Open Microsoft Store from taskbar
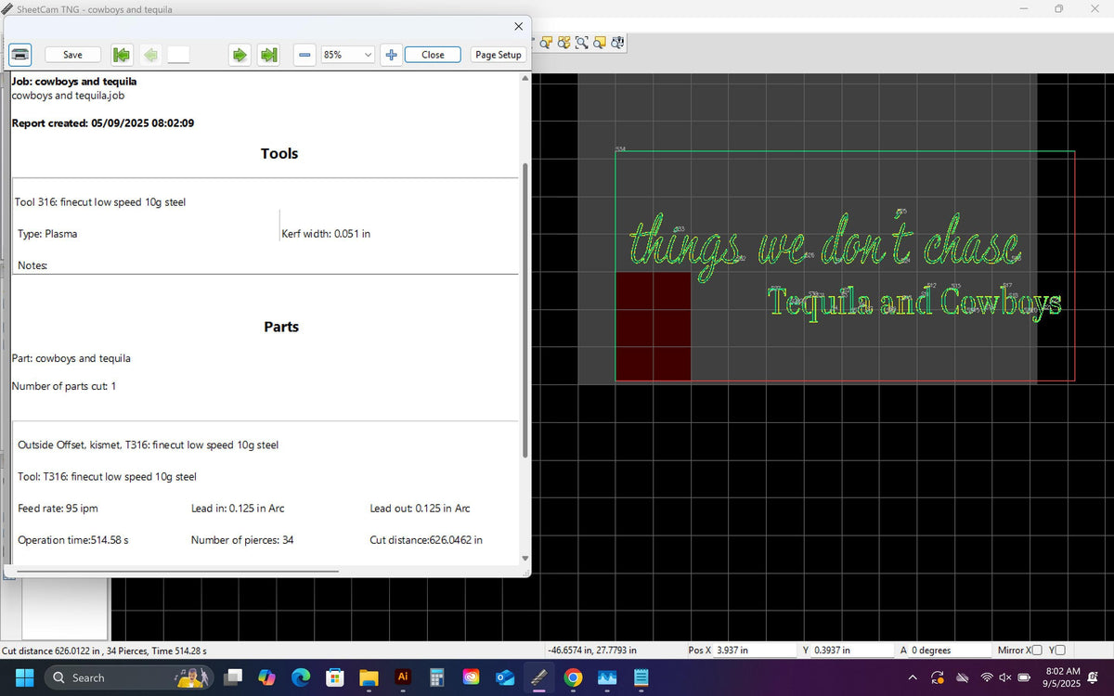 (335, 677)
